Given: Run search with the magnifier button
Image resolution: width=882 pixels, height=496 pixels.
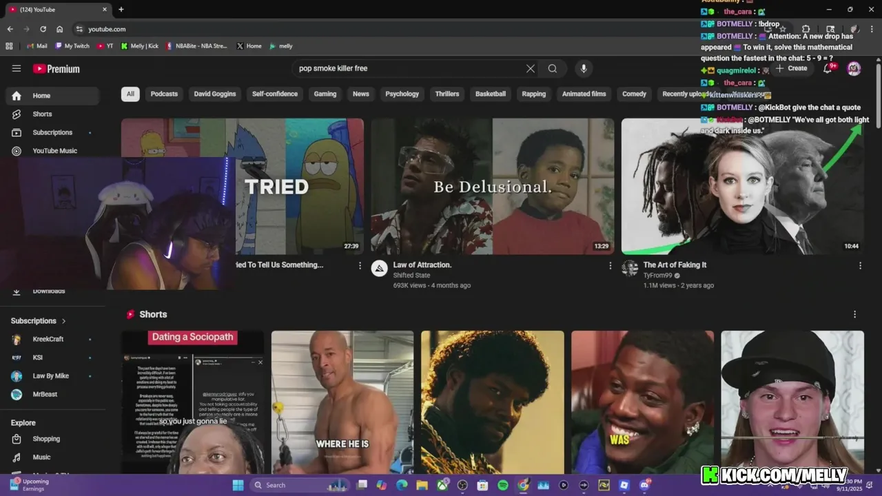Looking at the screenshot, I should pos(553,68).
